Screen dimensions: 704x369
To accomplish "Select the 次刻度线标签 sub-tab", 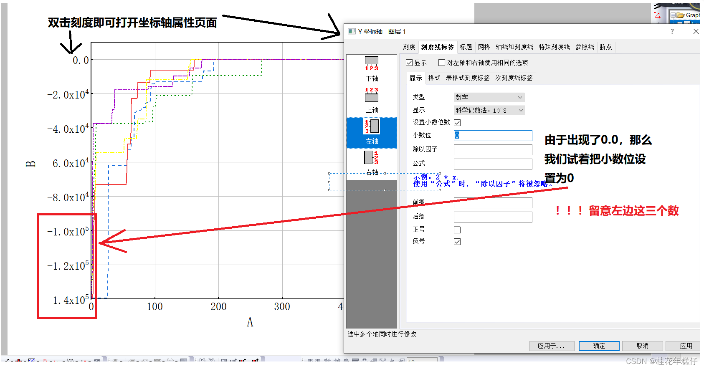I will tap(514, 78).
